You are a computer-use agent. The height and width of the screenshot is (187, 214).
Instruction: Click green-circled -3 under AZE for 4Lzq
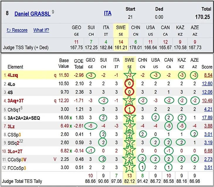tap(194, 75)
